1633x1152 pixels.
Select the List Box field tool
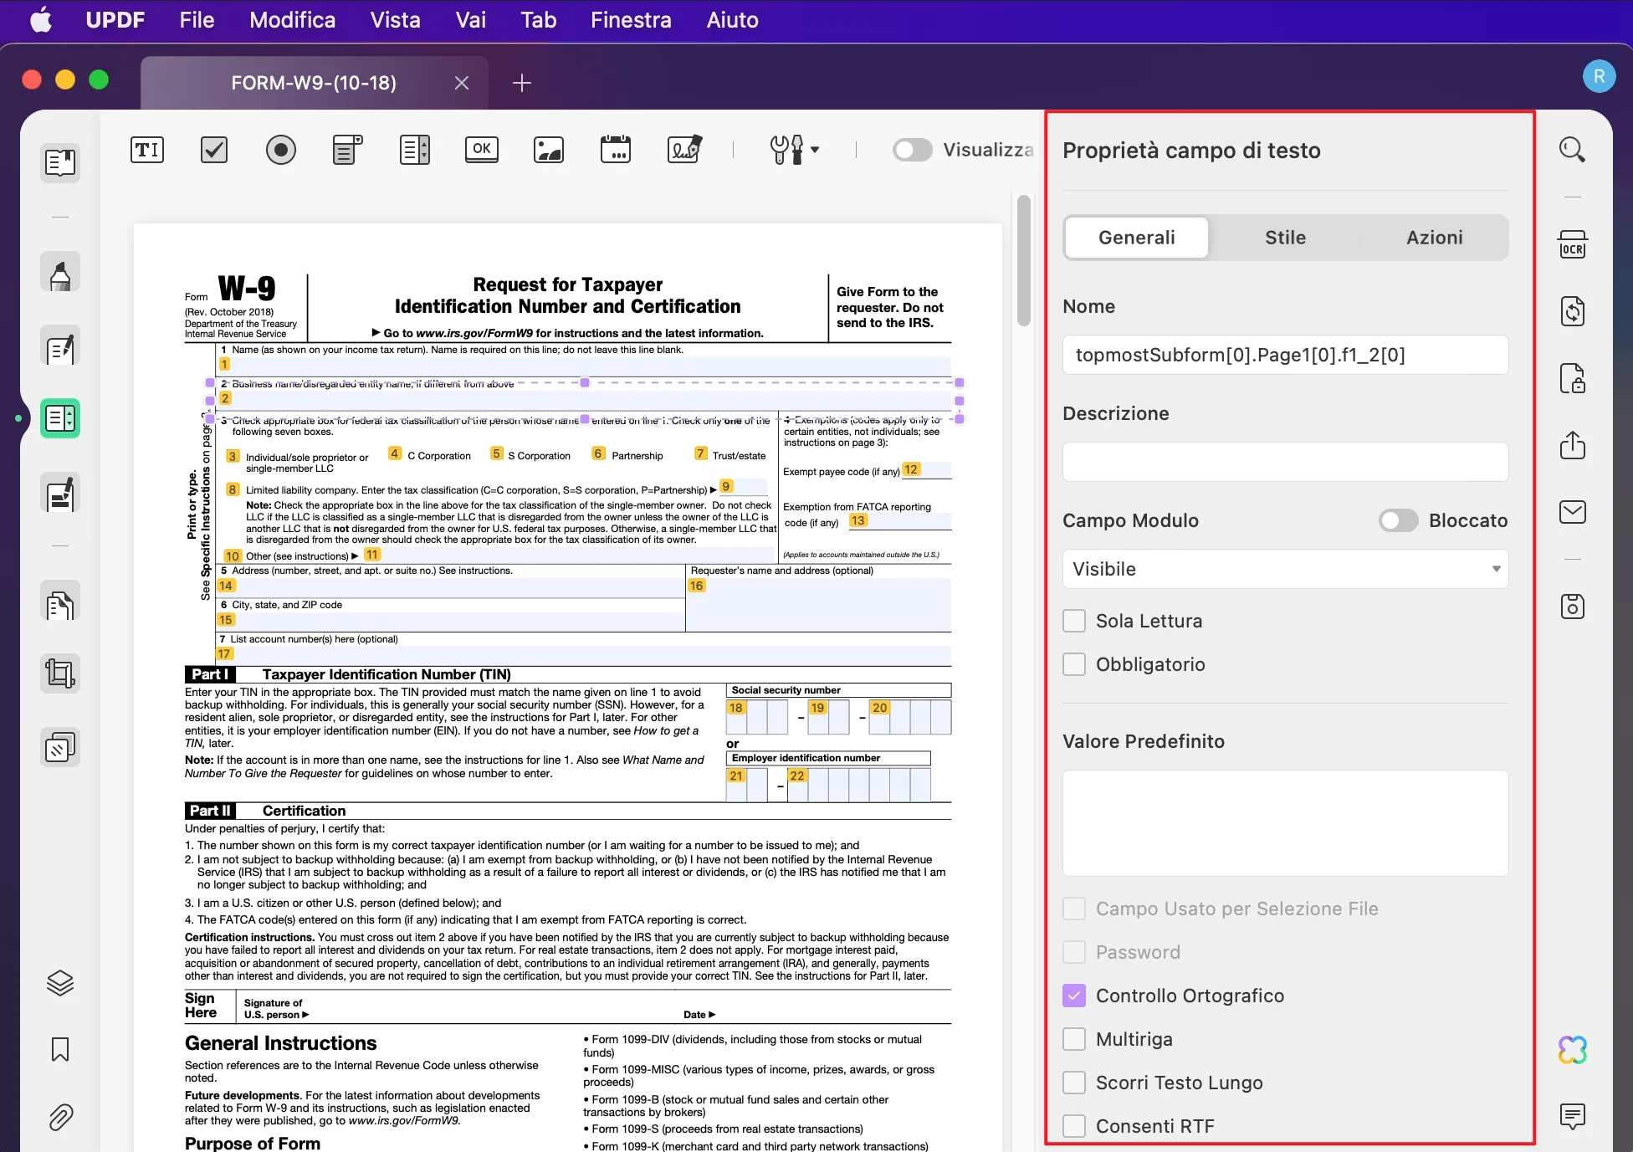coord(415,151)
